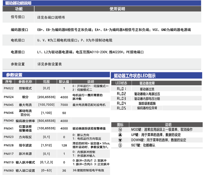Click the 电源接口 row label
205x175 pixels.
pos(18,52)
